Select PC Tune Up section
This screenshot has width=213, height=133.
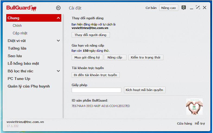[x=19, y=79]
